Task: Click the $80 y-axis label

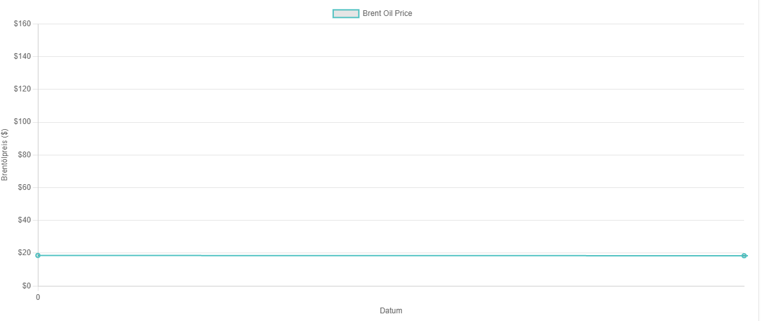Action: click(24, 155)
